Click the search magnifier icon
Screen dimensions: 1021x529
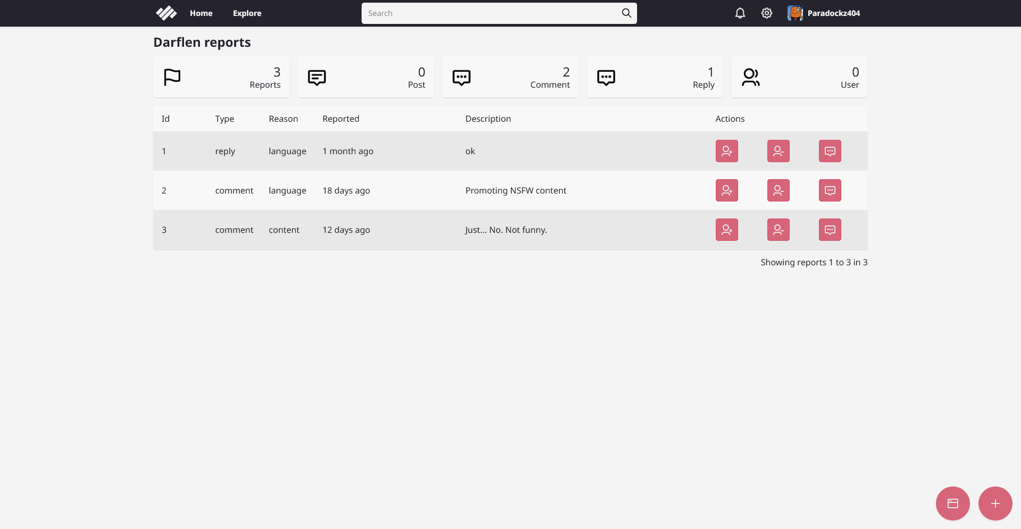pos(626,13)
